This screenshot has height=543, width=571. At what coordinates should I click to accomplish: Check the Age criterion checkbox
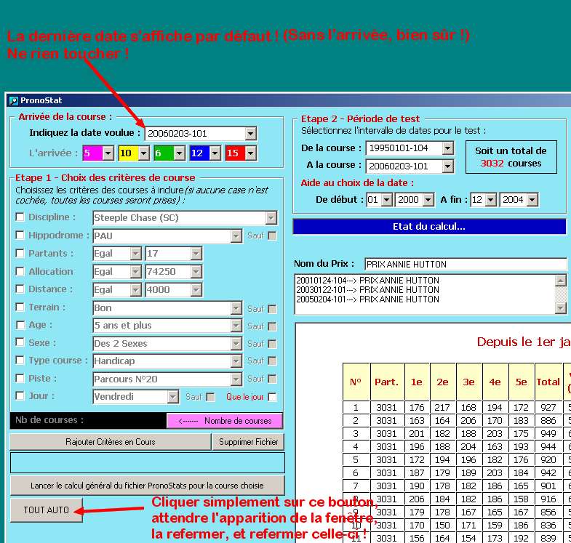[x=20, y=325]
